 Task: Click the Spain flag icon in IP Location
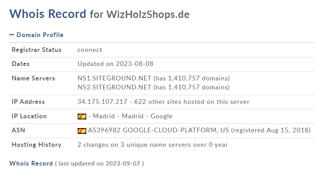pyautogui.click(x=82, y=116)
